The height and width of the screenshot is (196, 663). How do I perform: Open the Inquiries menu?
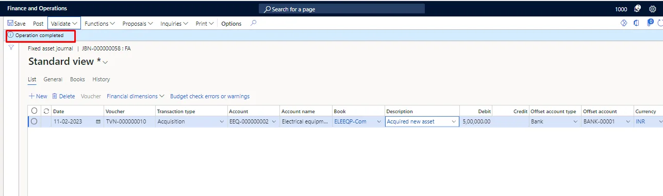click(174, 24)
